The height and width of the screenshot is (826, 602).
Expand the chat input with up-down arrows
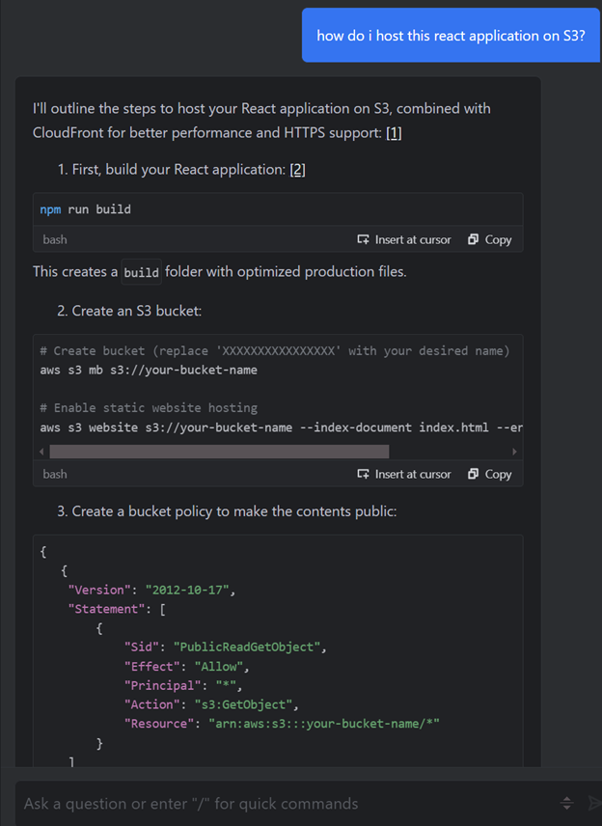coord(567,803)
